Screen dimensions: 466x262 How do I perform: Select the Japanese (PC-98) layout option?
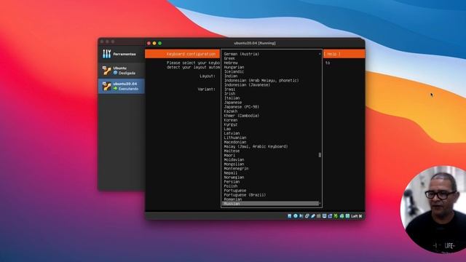pos(242,107)
